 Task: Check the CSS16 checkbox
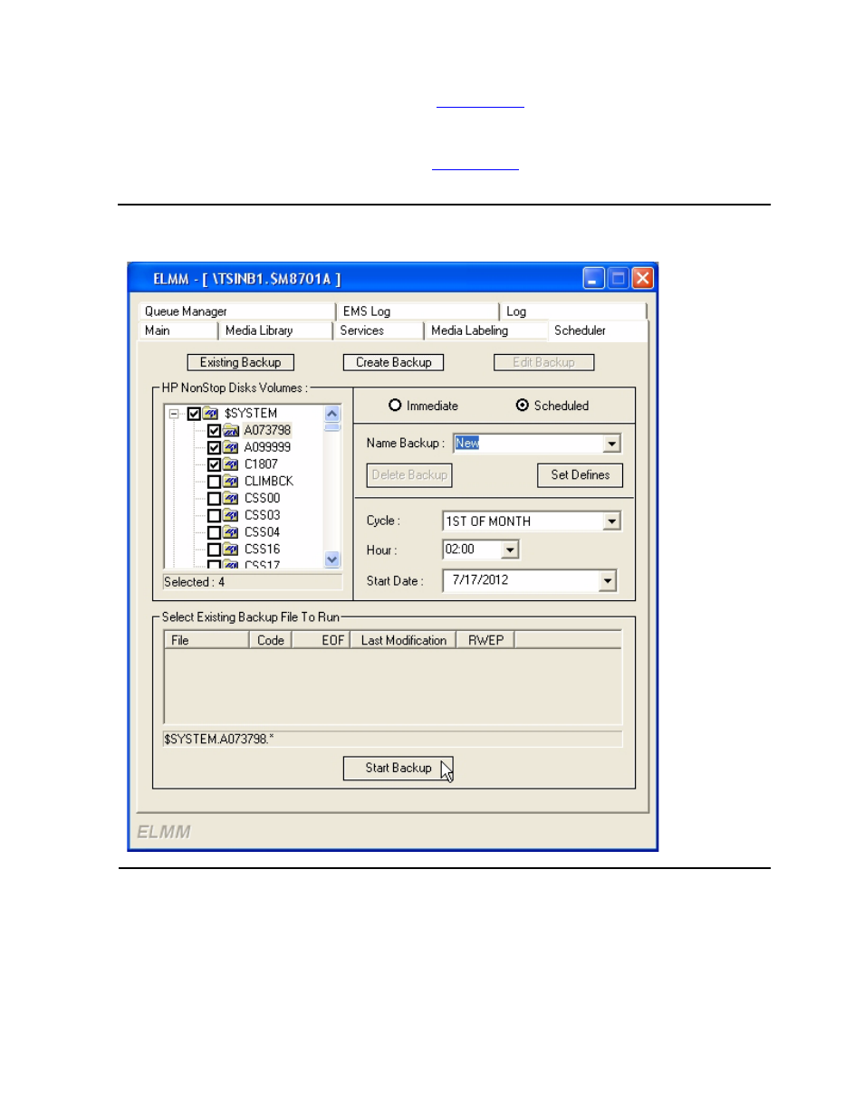214,549
